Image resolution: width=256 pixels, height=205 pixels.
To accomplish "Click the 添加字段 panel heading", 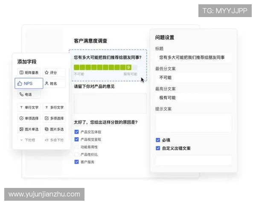I will tap(27, 61).
